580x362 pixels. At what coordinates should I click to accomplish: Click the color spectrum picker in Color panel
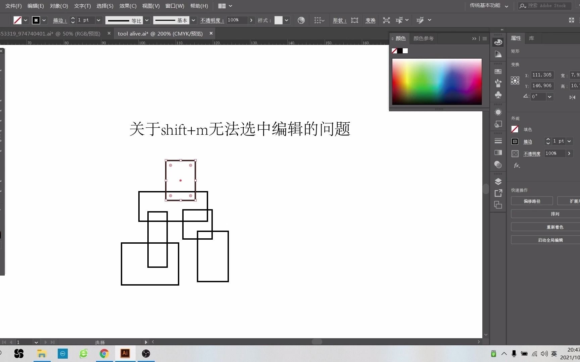437,81
